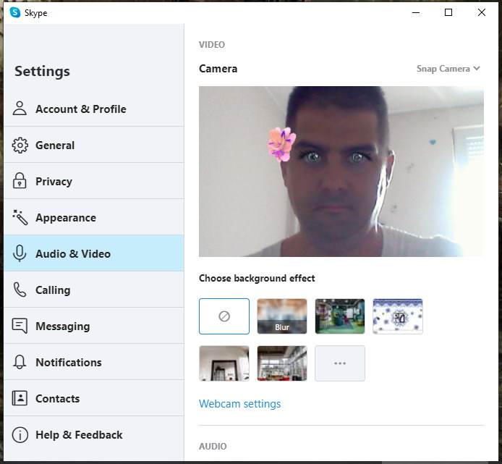Show more background effects via ellipsis button
The image size is (502, 464).
[x=340, y=363]
